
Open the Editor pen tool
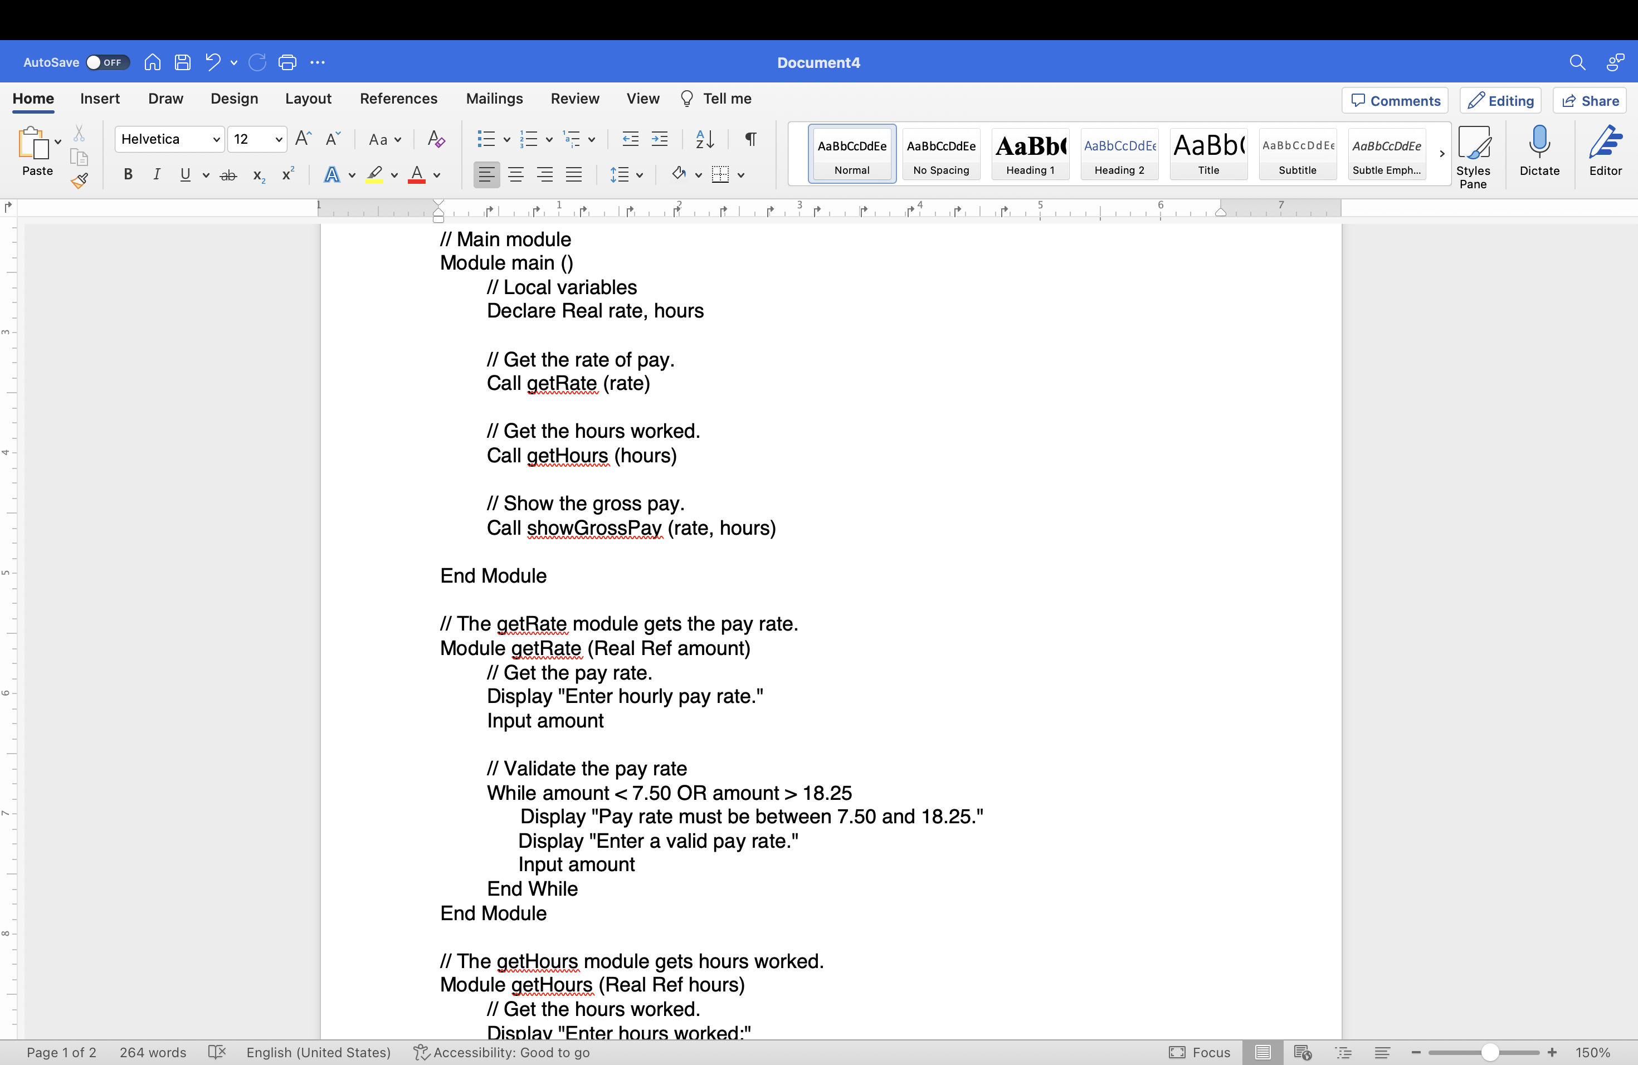coord(1605,152)
